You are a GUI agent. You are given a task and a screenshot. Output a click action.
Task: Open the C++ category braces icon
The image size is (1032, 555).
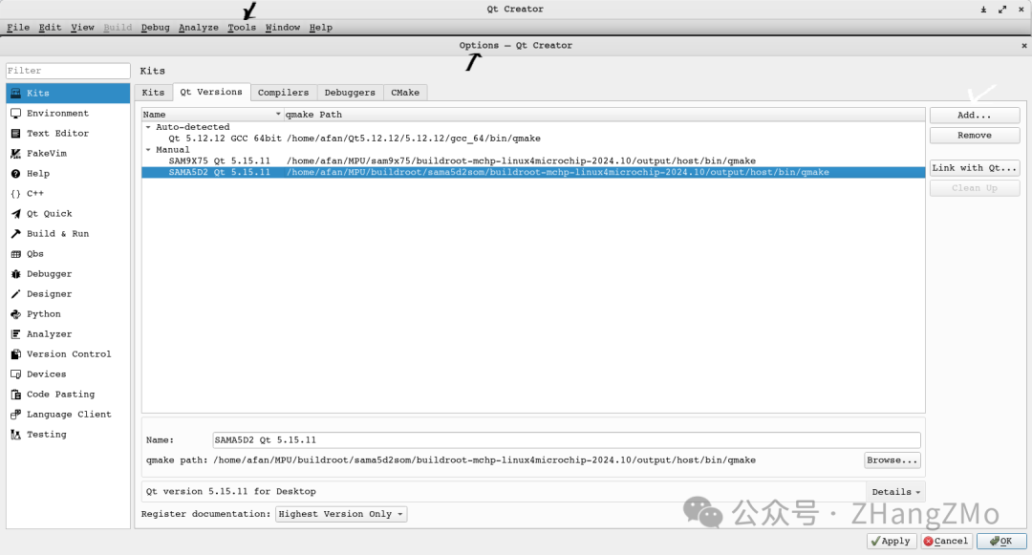16,193
